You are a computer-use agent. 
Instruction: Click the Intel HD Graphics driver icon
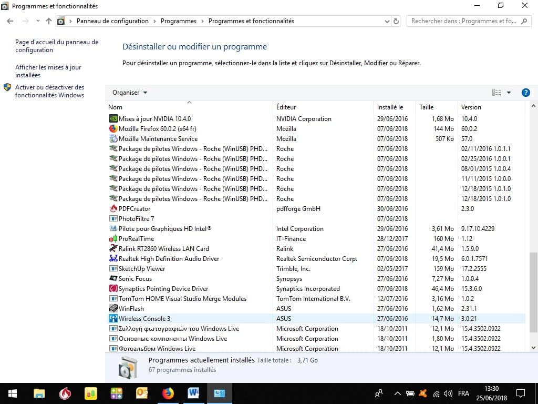coord(113,228)
